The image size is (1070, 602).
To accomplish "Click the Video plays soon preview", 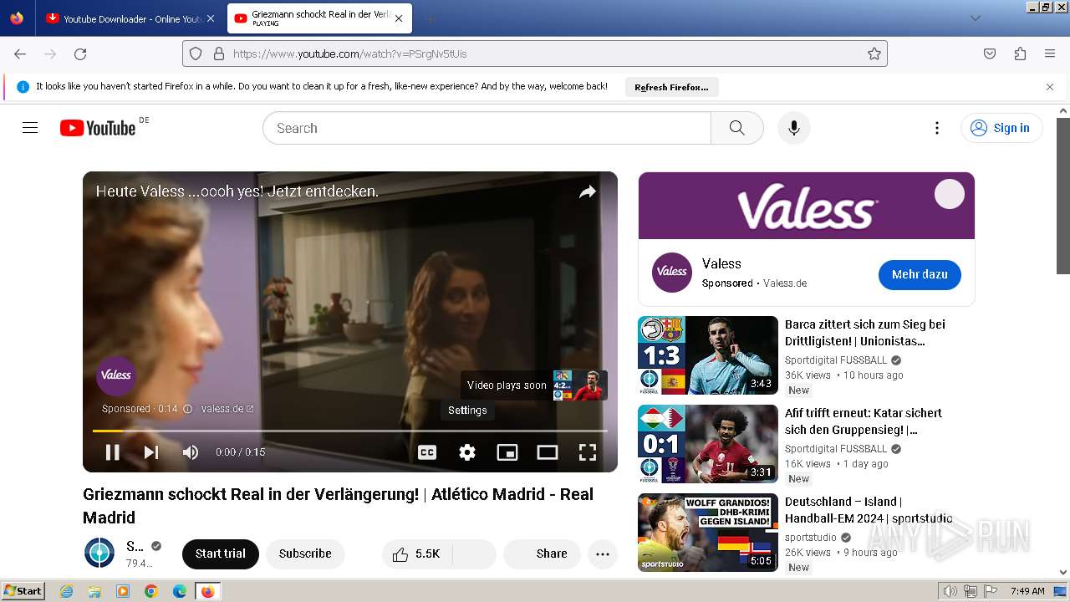I will (x=534, y=385).
